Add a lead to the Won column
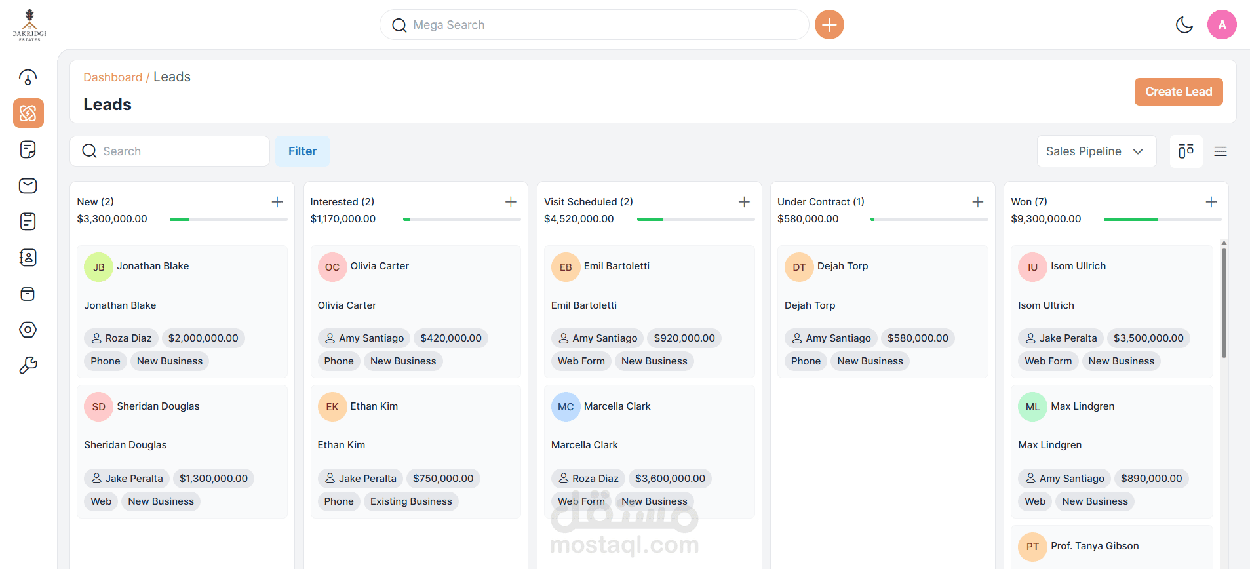Image resolution: width=1250 pixels, height=569 pixels. [x=1211, y=202]
